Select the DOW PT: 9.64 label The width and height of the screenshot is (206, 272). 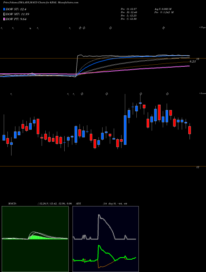tap(16, 19)
